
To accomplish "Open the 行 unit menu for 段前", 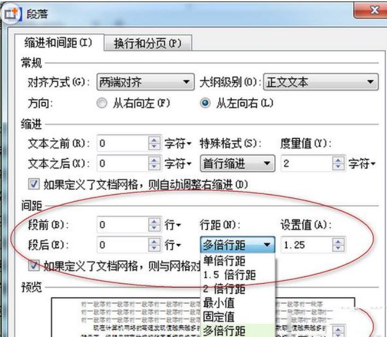I will point(173,225).
